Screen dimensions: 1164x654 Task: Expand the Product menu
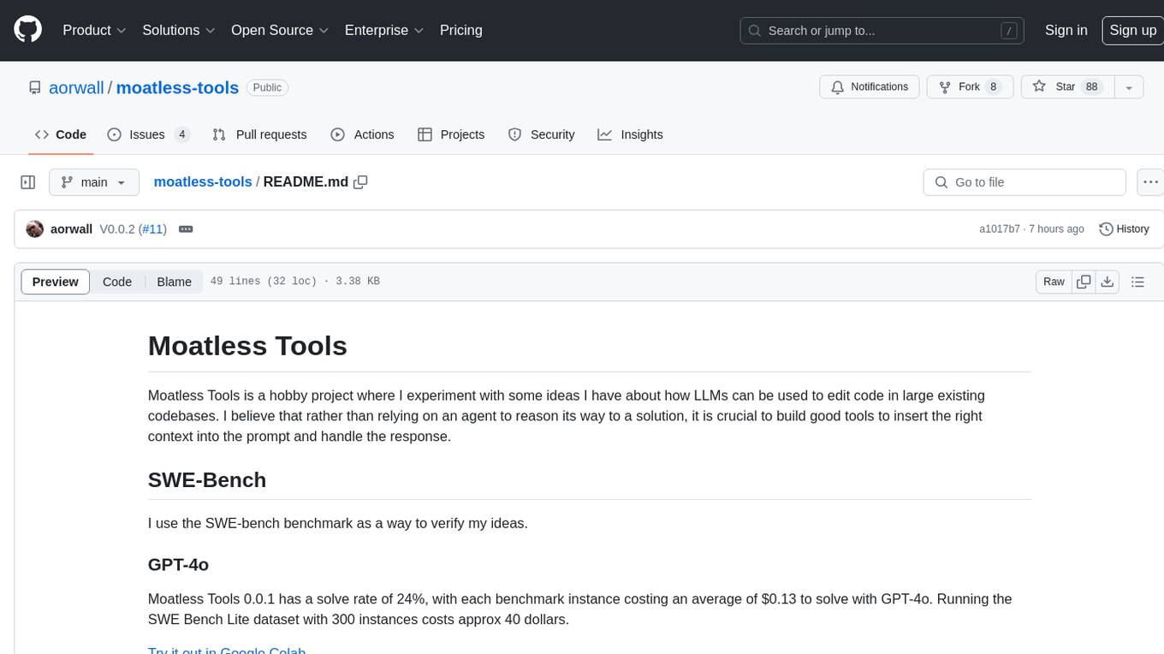pos(94,30)
